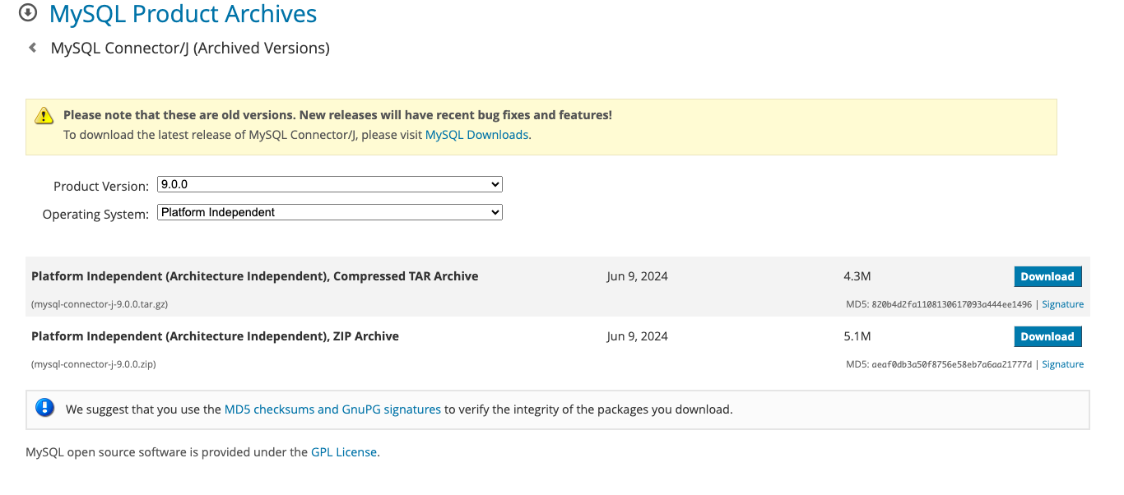Open the Signature link for the TAR archive

1062,303
